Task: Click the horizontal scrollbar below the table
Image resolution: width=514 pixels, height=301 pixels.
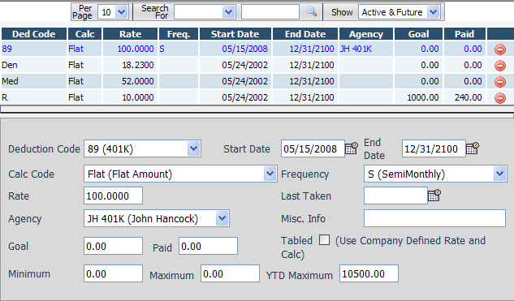Action: [x=257, y=109]
